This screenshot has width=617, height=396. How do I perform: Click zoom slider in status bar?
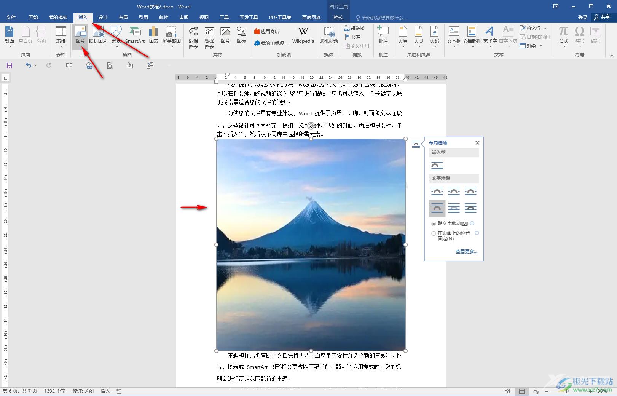pos(567,391)
